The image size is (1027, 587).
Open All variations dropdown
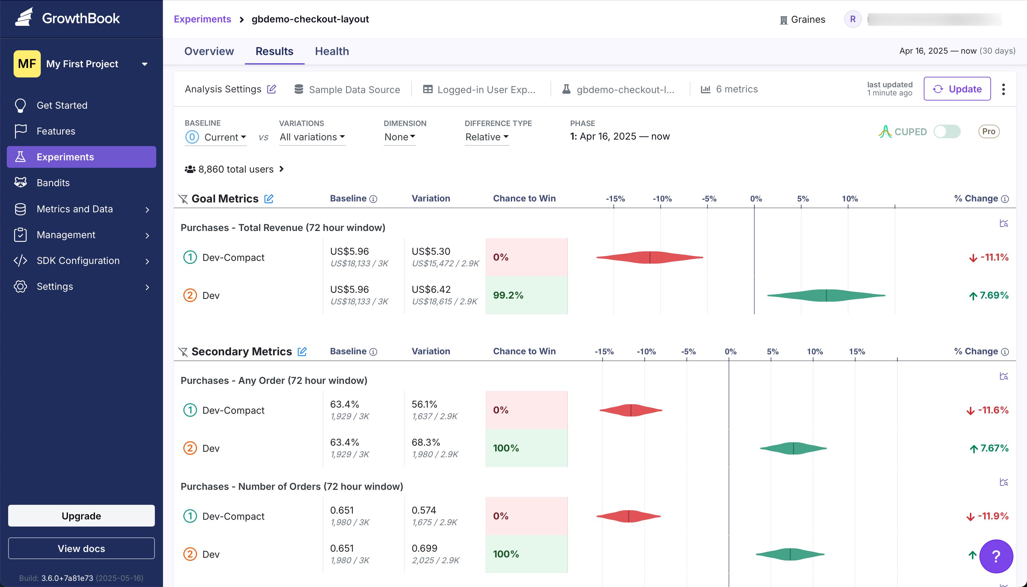pyautogui.click(x=312, y=137)
